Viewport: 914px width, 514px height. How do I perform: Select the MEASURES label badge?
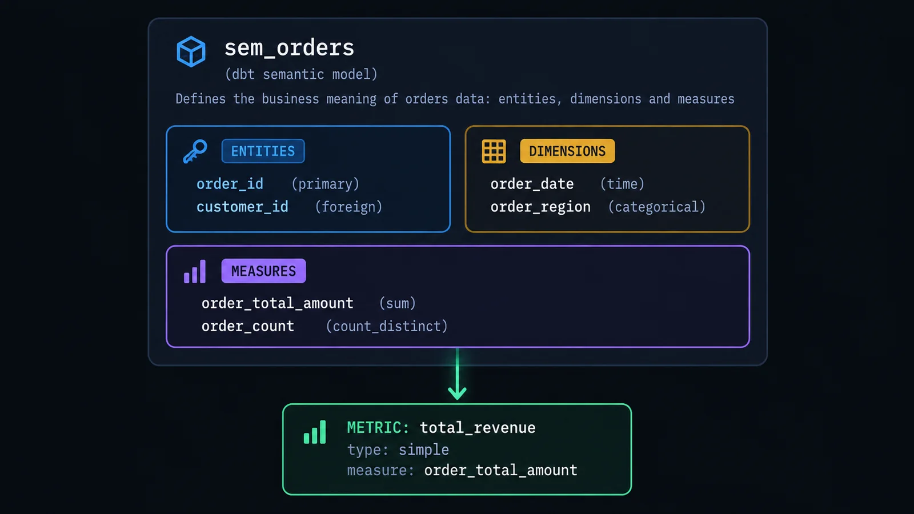click(263, 271)
